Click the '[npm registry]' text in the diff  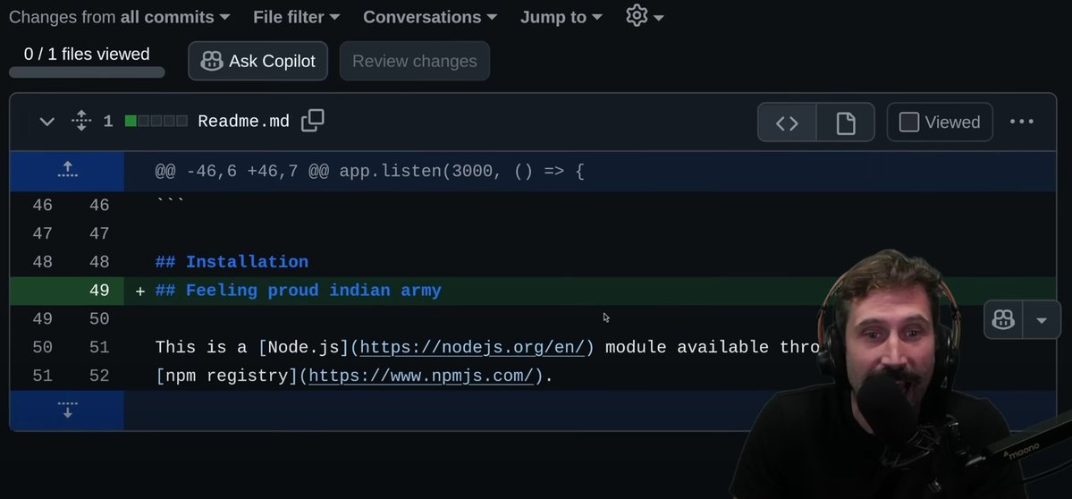pos(227,376)
